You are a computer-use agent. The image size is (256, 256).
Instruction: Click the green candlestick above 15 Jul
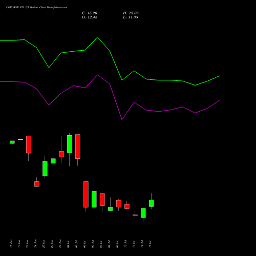(152, 203)
